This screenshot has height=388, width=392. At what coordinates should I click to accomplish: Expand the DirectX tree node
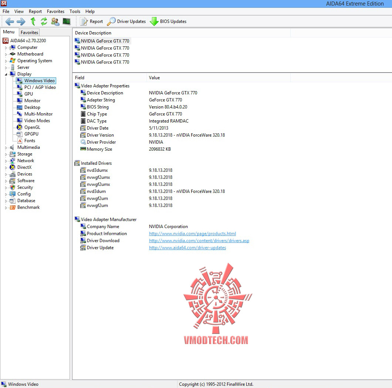(6, 167)
